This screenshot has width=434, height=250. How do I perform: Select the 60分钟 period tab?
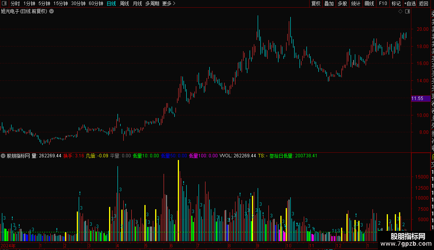(96, 3)
